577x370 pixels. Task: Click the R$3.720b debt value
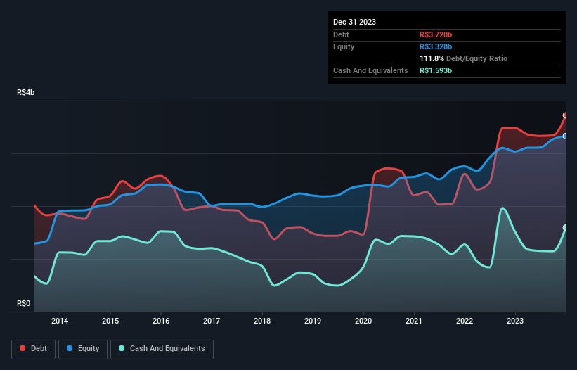coord(436,34)
